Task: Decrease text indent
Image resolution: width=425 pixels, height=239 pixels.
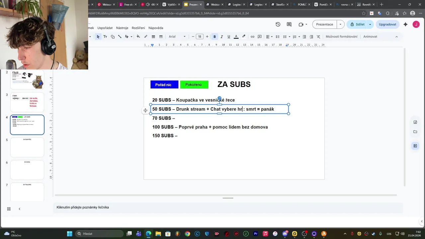Action: tap(304, 37)
